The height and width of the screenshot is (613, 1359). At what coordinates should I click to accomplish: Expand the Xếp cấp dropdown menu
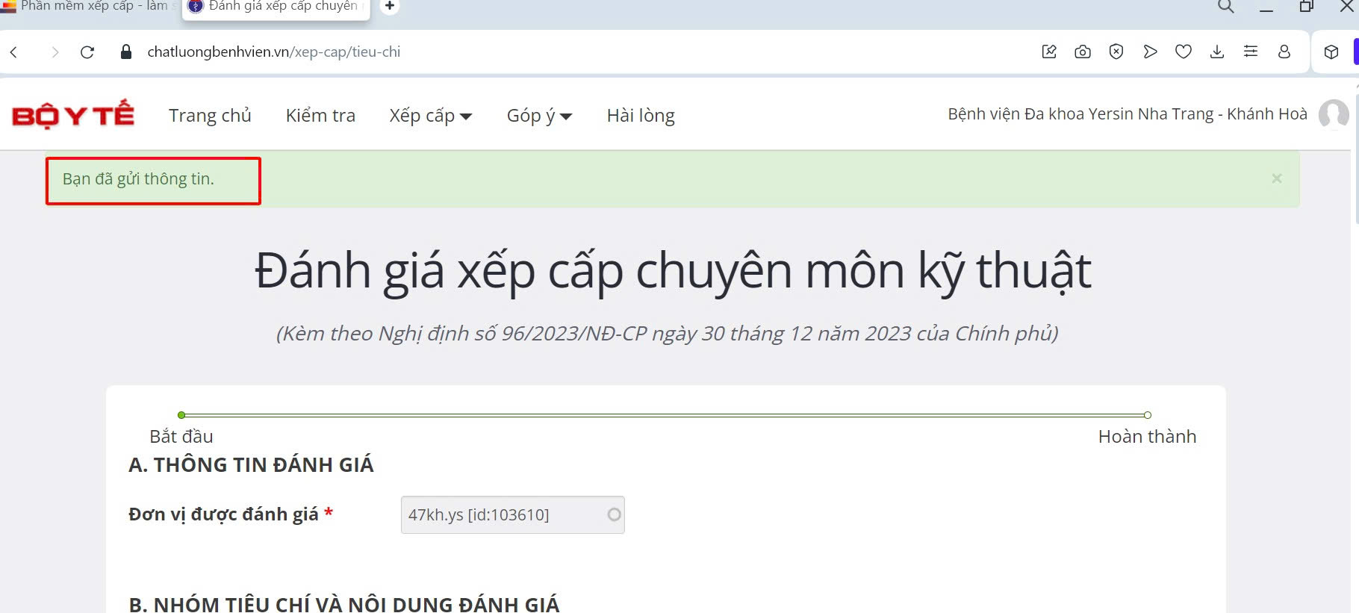pos(430,116)
